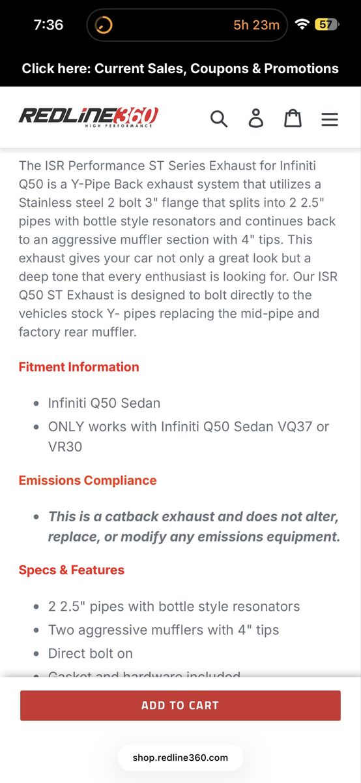Open the search magnifier icon
The image size is (361, 783).
click(x=219, y=119)
